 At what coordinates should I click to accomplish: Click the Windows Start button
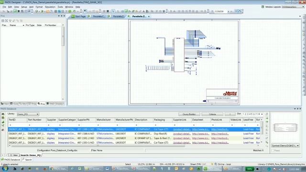pyautogui.click(x=5, y=169)
